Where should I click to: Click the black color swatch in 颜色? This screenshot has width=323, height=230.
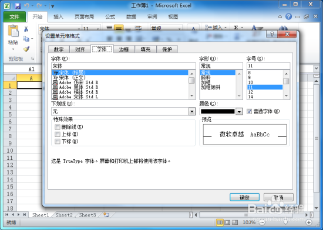(x=217, y=112)
